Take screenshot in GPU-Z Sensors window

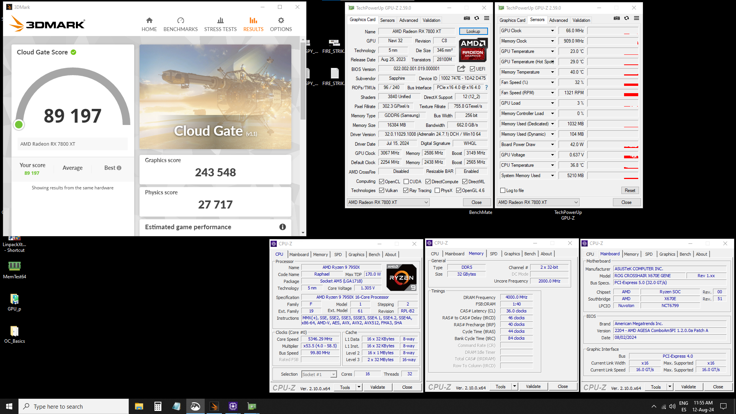(x=616, y=18)
